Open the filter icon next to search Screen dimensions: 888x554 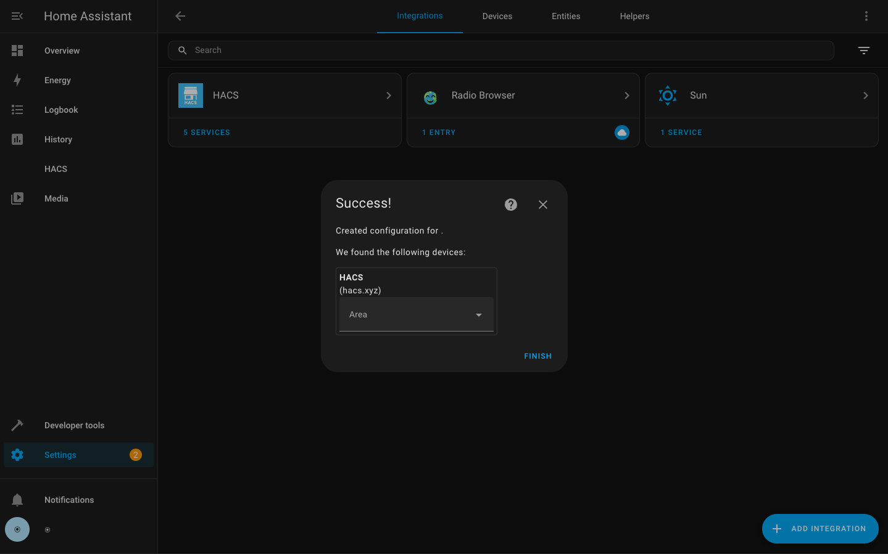click(863, 51)
